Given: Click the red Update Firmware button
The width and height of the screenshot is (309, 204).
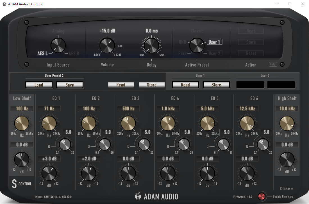Looking at the screenshot, I should pyautogui.click(x=262, y=196).
